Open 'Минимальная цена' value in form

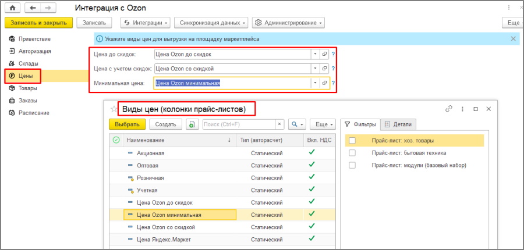coord(324,83)
